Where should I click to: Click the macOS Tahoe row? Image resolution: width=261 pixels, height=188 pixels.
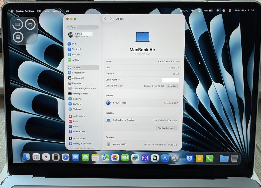click(x=142, y=103)
